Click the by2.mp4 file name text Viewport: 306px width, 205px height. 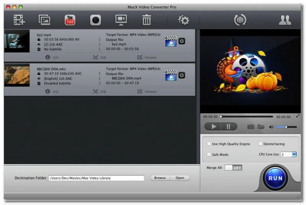point(44,35)
